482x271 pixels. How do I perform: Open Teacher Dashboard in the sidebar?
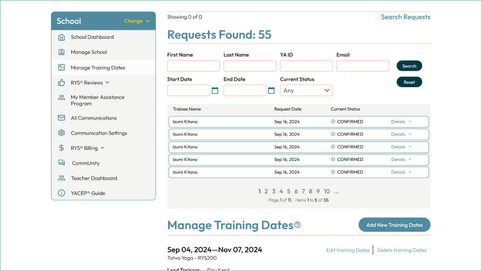click(x=94, y=179)
